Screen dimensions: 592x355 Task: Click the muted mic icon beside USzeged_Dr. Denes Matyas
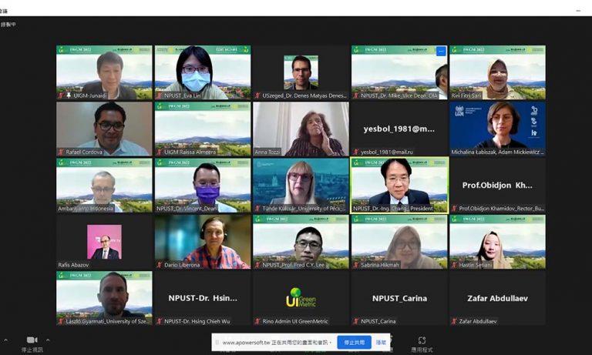point(257,95)
